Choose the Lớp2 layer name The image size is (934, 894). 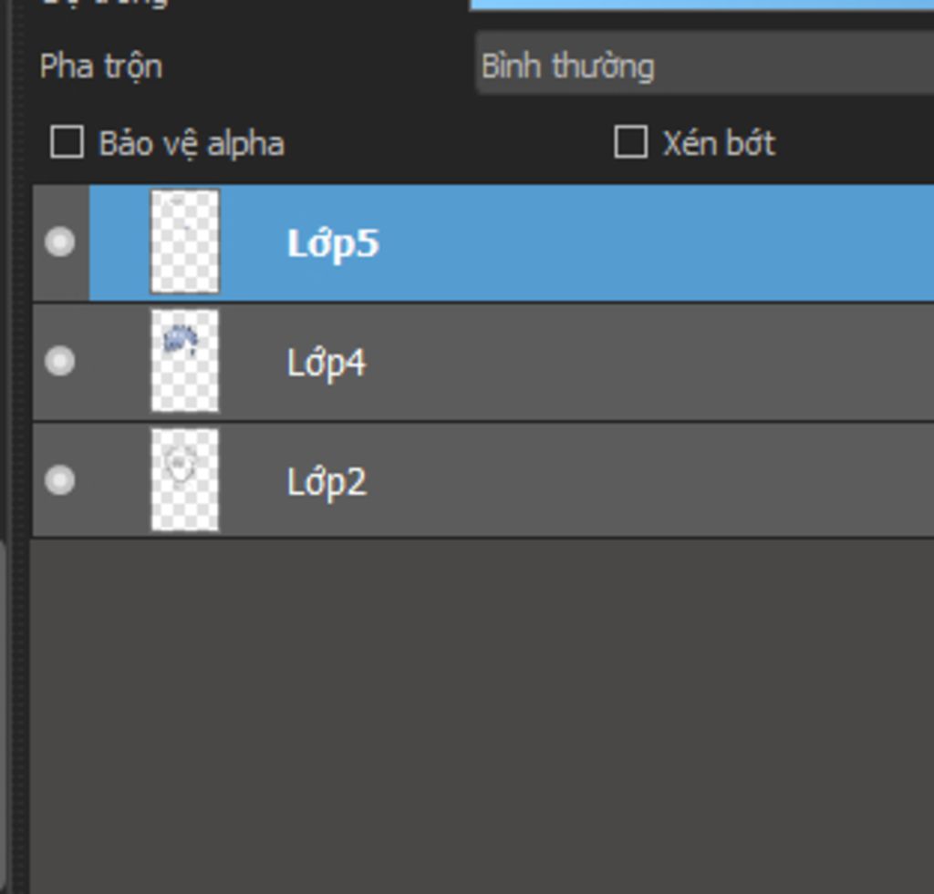click(x=327, y=482)
